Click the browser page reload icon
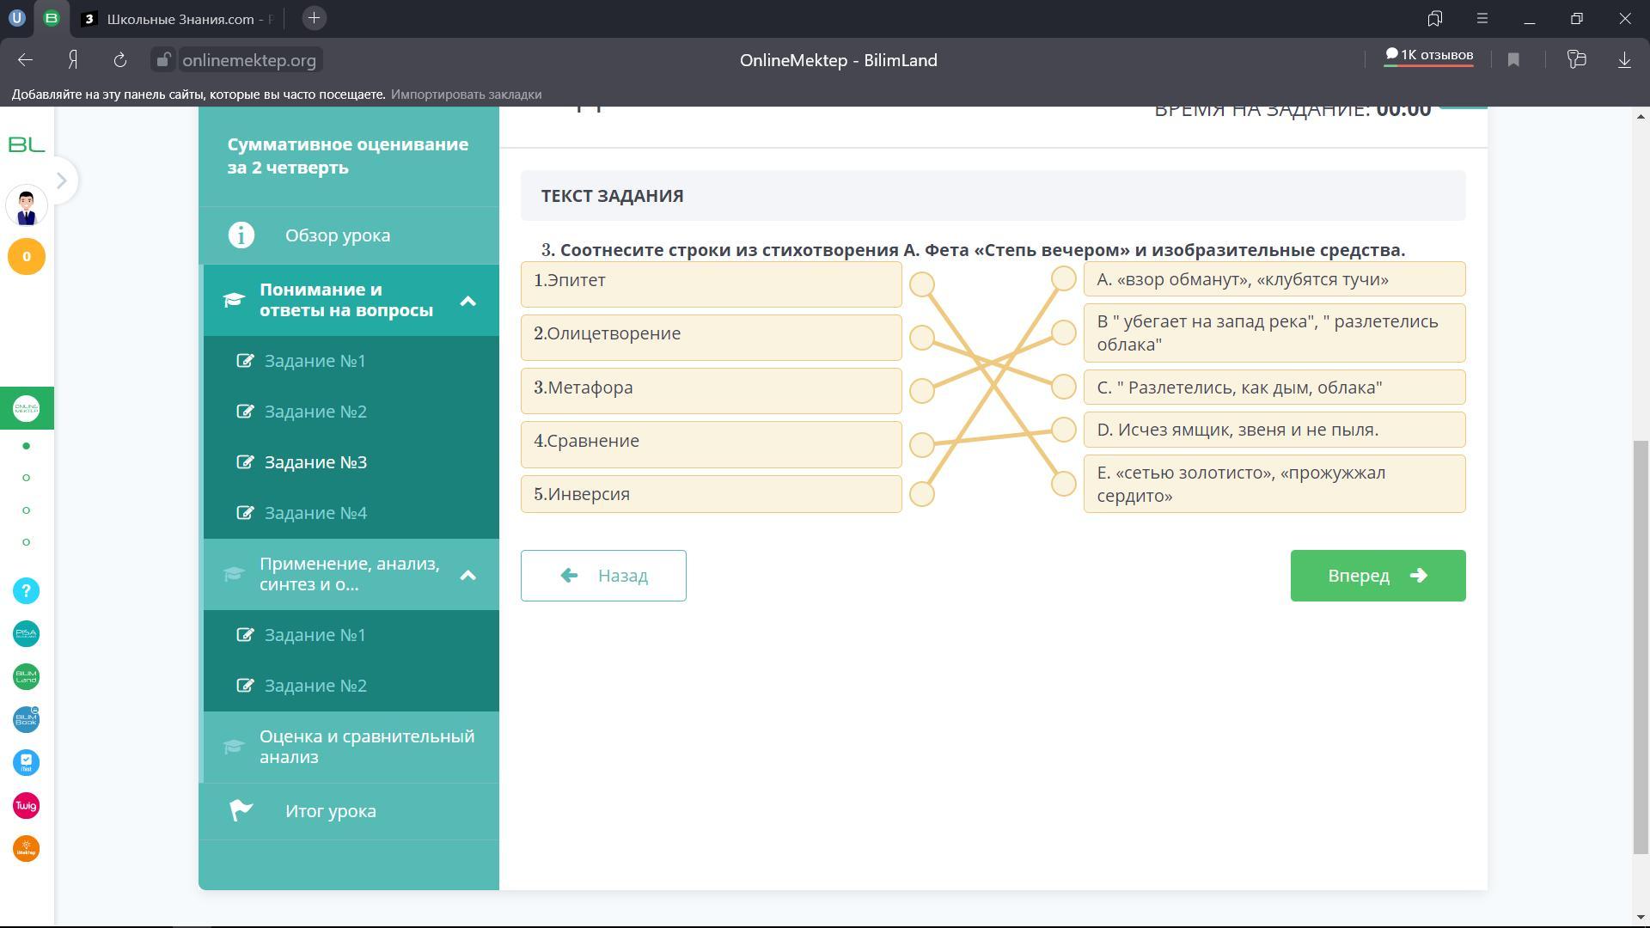The height and width of the screenshot is (928, 1650). 120,60
